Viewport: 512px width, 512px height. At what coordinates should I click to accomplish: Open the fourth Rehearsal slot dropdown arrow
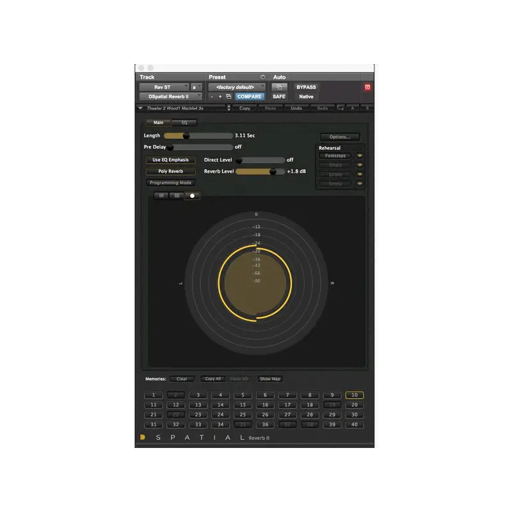pyautogui.click(x=360, y=184)
